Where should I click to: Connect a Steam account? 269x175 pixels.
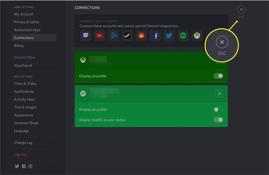tap(127, 35)
